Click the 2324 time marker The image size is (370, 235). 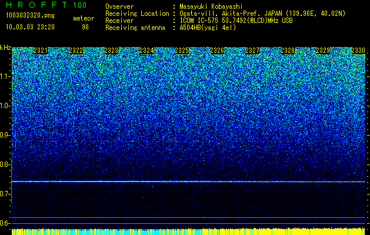tap(146, 51)
